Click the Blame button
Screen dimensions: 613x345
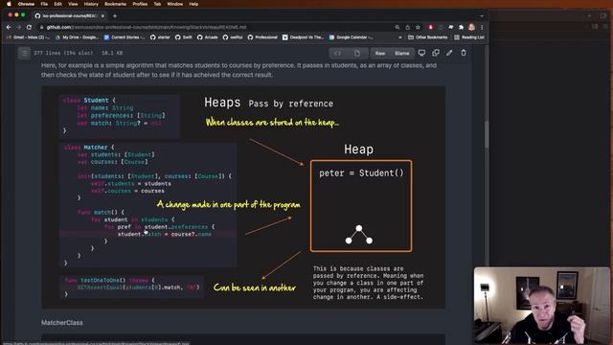[402, 54]
